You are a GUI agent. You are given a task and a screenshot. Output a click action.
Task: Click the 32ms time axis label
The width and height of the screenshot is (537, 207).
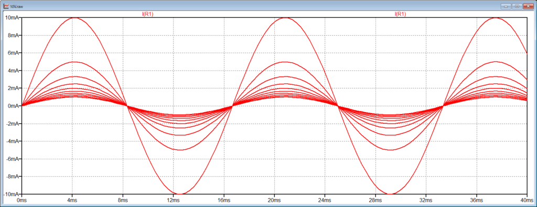click(426, 200)
